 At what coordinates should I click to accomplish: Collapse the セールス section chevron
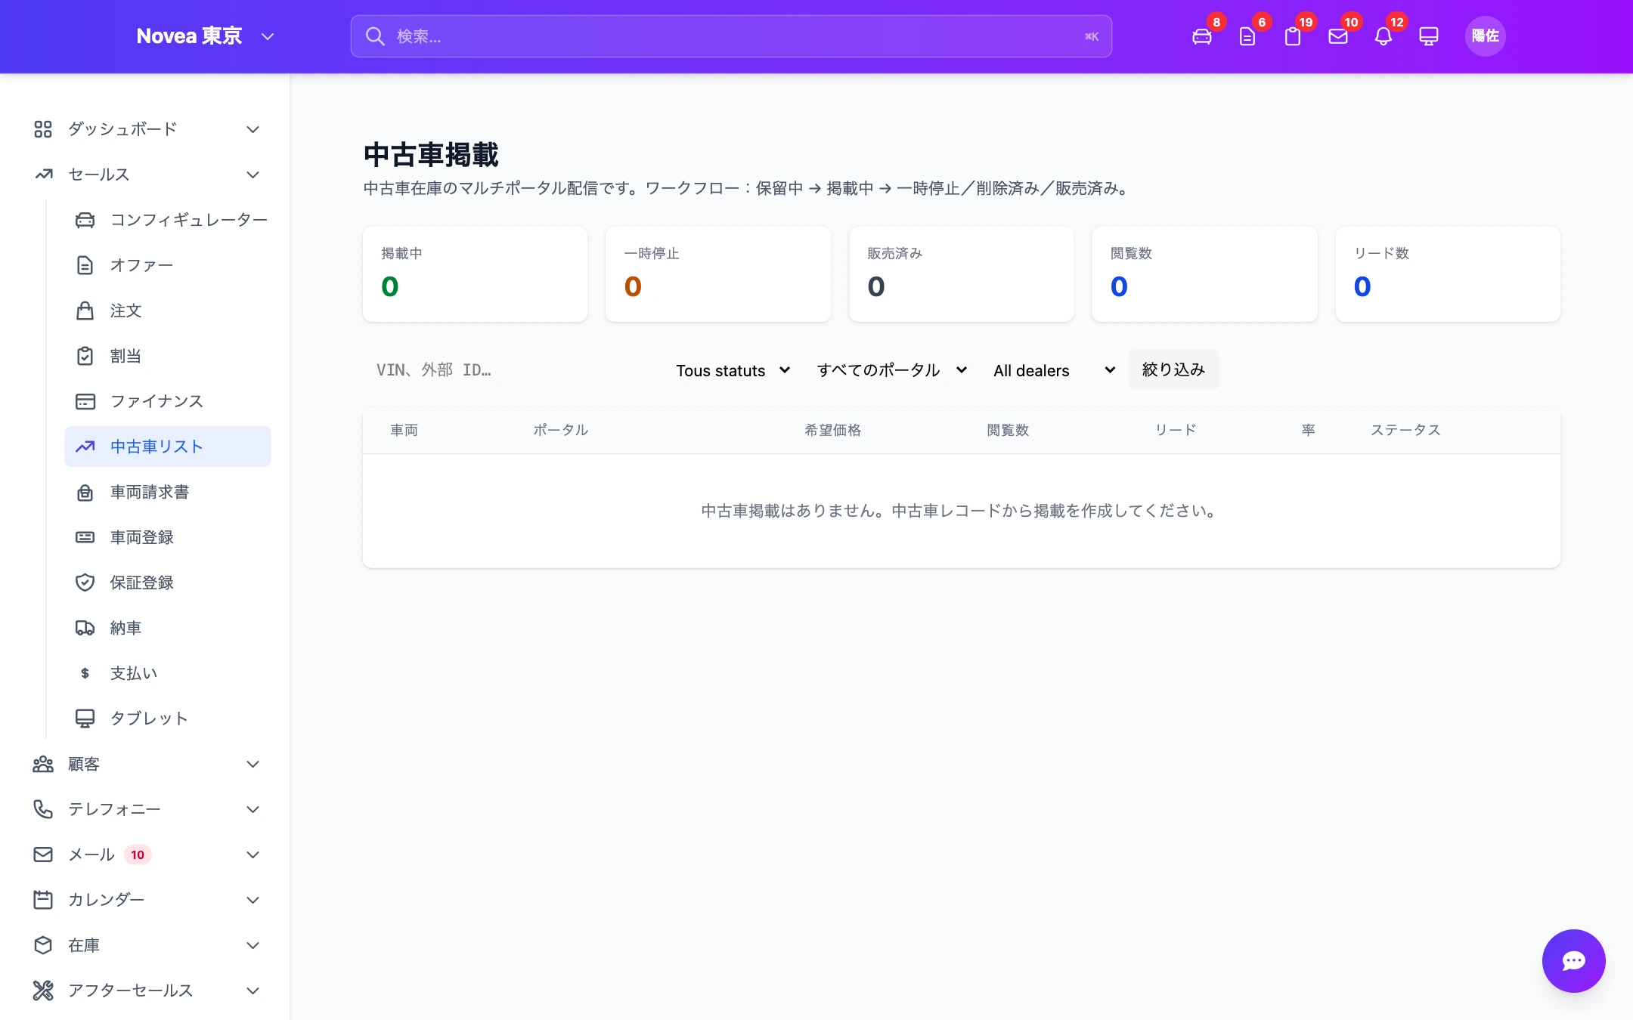(x=253, y=175)
